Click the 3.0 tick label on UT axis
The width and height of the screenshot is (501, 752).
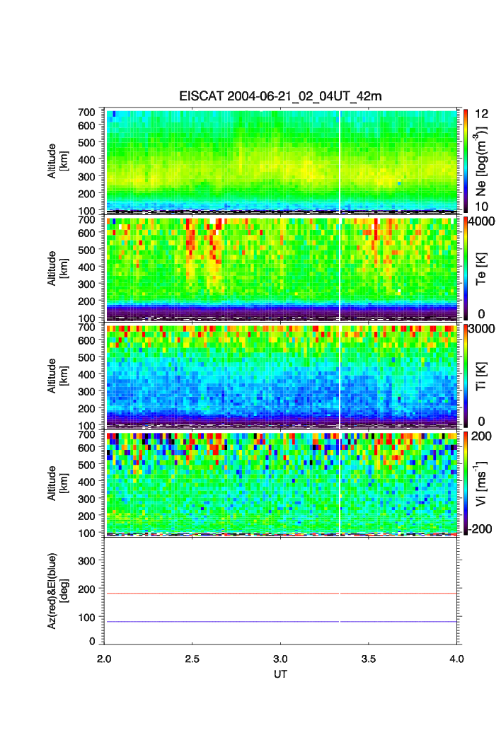(x=281, y=659)
